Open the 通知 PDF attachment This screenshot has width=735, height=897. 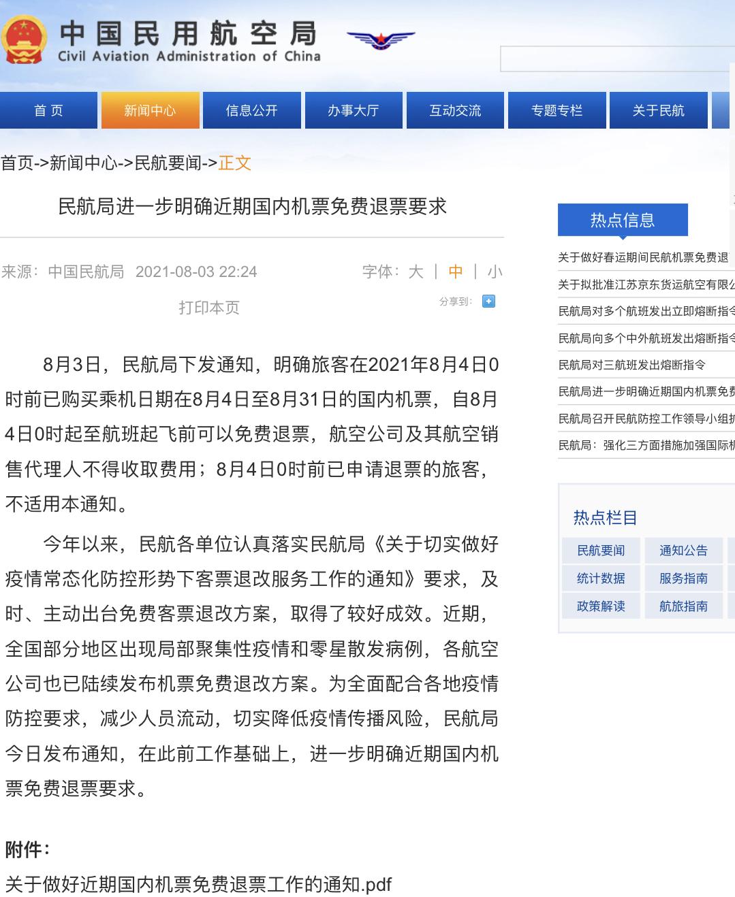pyautogui.click(x=197, y=883)
